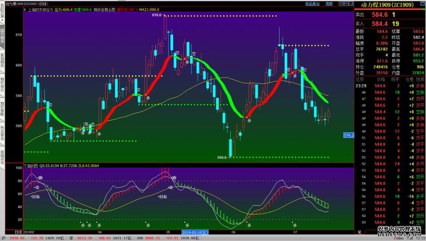Select the 国内期货 sidebar tab
Image resolution: width=426 pixels, height=241 pixels.
[x=2, y=37]
